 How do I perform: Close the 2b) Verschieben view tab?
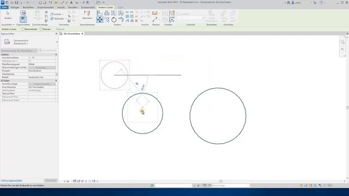pos(82,34)
